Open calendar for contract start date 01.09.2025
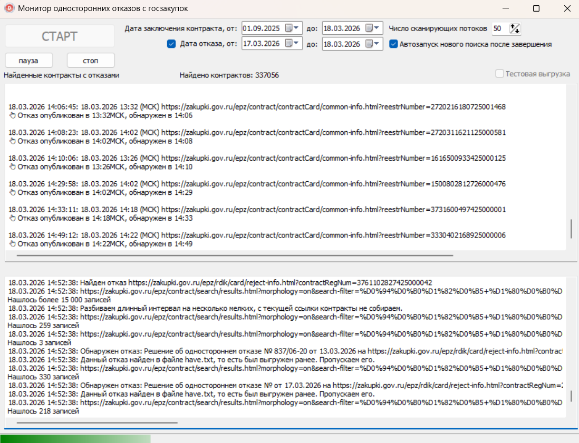Screen dimensions: 579x443 (x=292, y=28)
